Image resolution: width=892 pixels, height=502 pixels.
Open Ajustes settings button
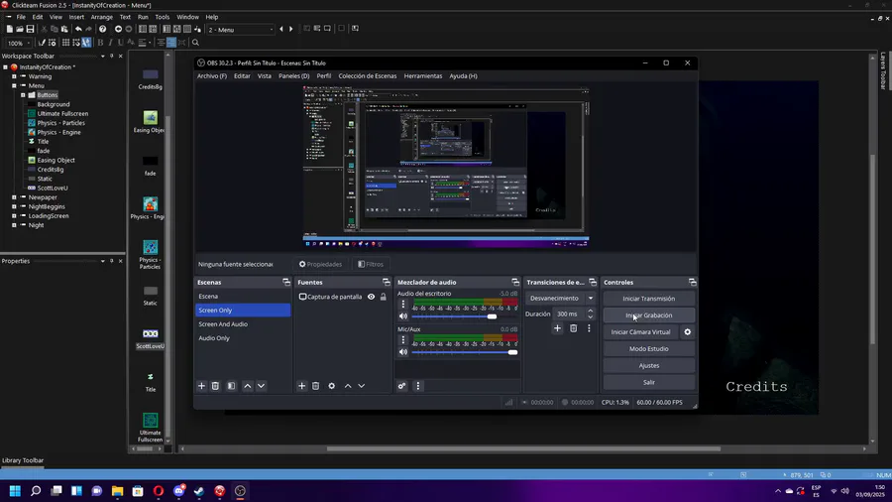click(648, 365)
